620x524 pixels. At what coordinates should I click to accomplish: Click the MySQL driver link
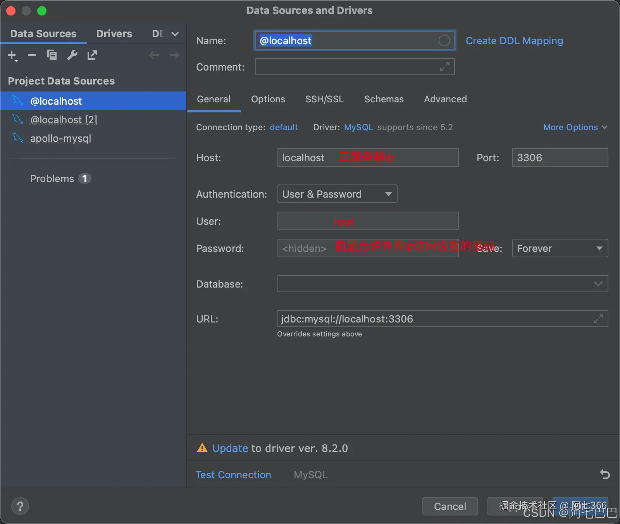click(358, 127)
